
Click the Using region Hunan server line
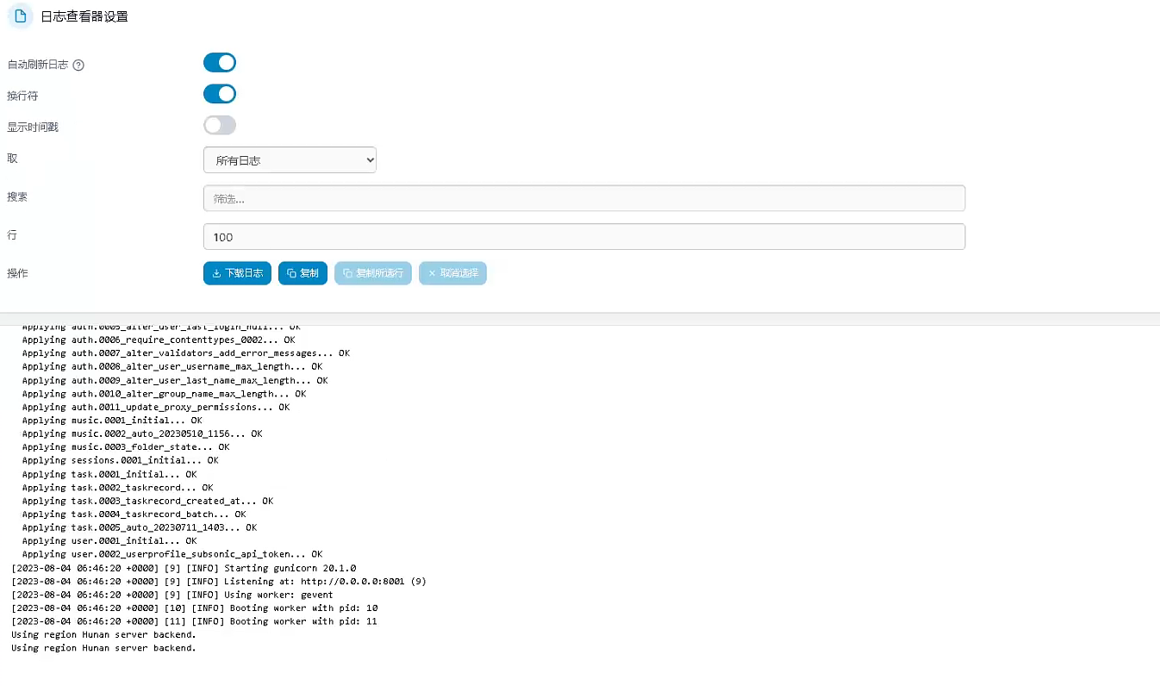click(103, 634)
